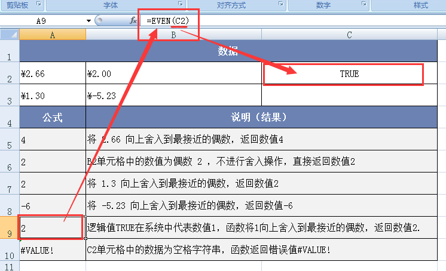Select row 4 header
Image resolution: width=446 pixels, height=271 pixels.
10,118
